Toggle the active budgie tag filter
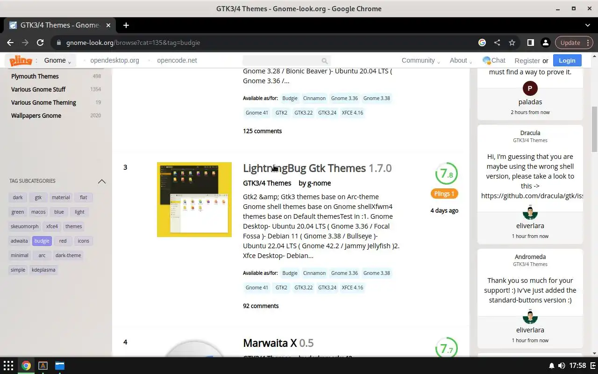Screen dimensions: 598x374 tap(42, 241)
